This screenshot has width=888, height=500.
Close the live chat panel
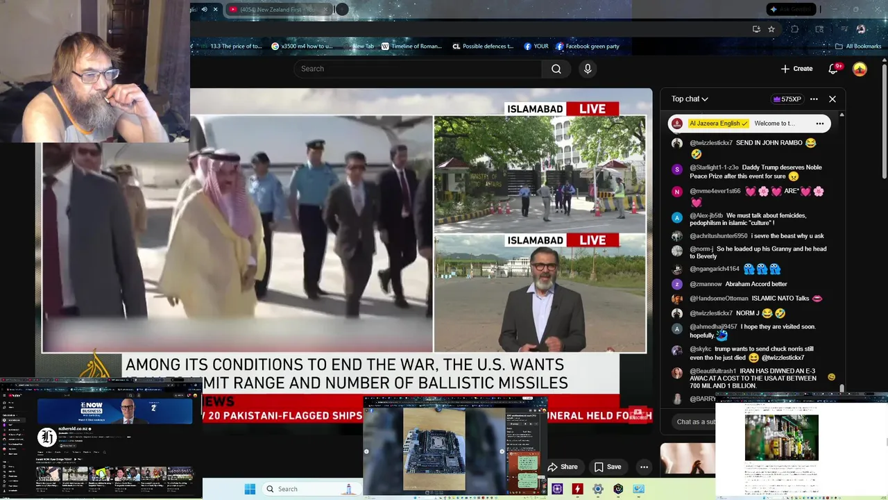click(832, 99)
